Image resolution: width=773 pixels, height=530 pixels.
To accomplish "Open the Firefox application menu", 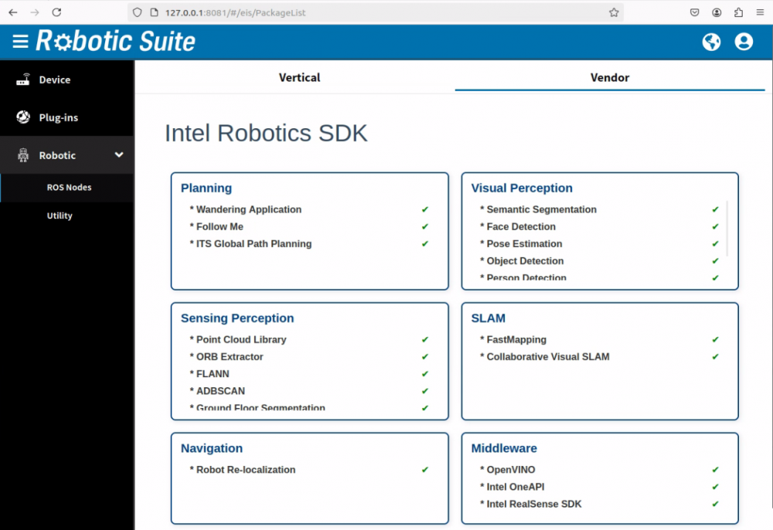I will 758,12.
